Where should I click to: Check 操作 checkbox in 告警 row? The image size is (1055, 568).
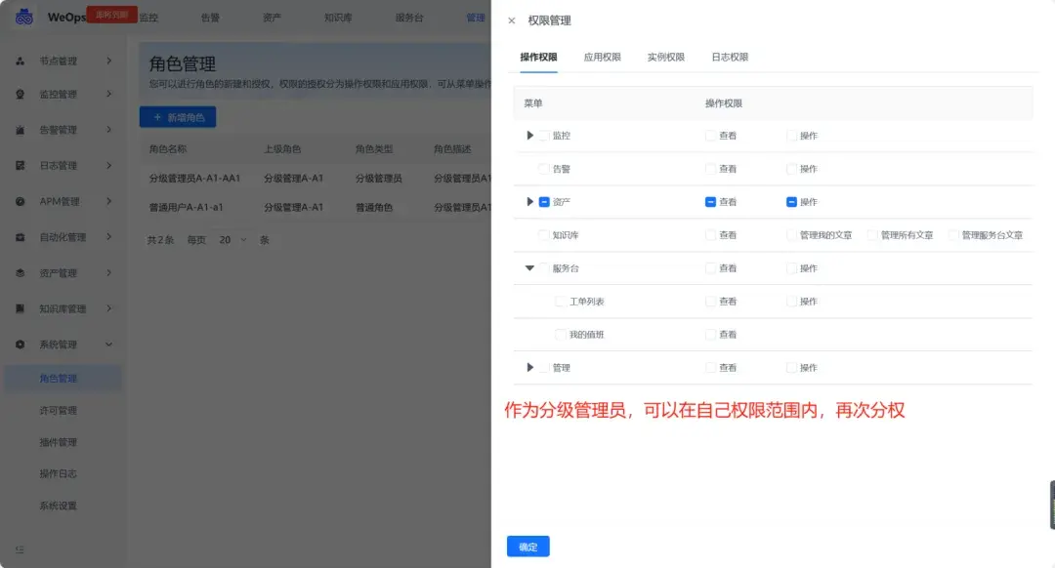[792, 169]
